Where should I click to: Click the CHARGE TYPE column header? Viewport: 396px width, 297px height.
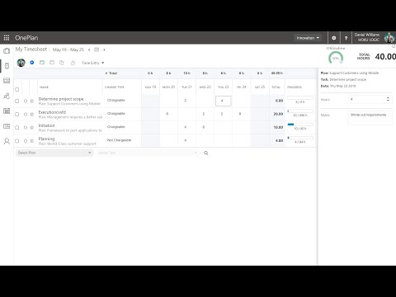coord(115,87)
